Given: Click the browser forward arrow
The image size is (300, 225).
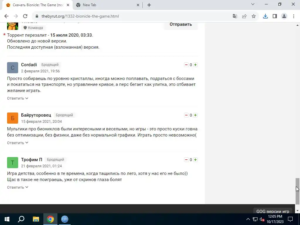Looking at the screenshot, I should (16, 16).
